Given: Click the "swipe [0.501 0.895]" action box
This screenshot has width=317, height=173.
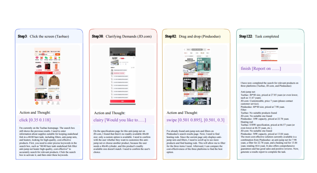Looking at the screenshot, I should coord(196,120).
